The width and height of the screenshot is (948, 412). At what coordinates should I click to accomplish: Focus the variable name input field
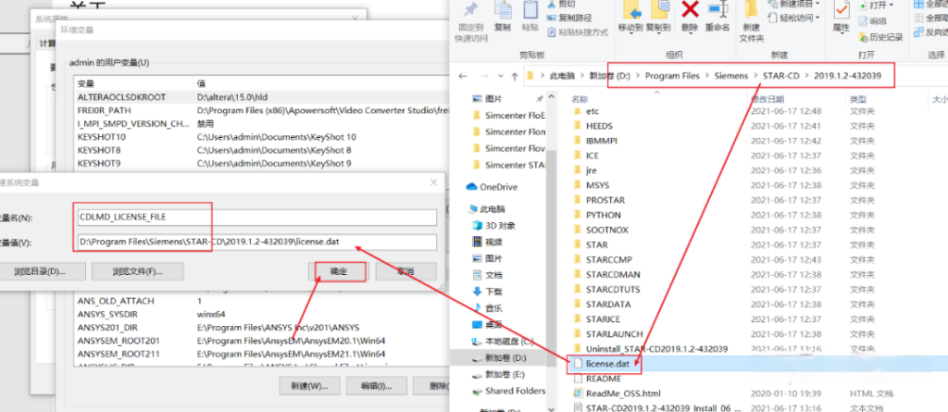tap(257, 217)
